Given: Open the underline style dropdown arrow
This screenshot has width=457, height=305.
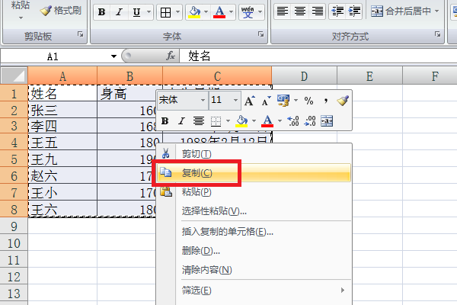Looking at the screenshot, I should click(x=149, y=12).
